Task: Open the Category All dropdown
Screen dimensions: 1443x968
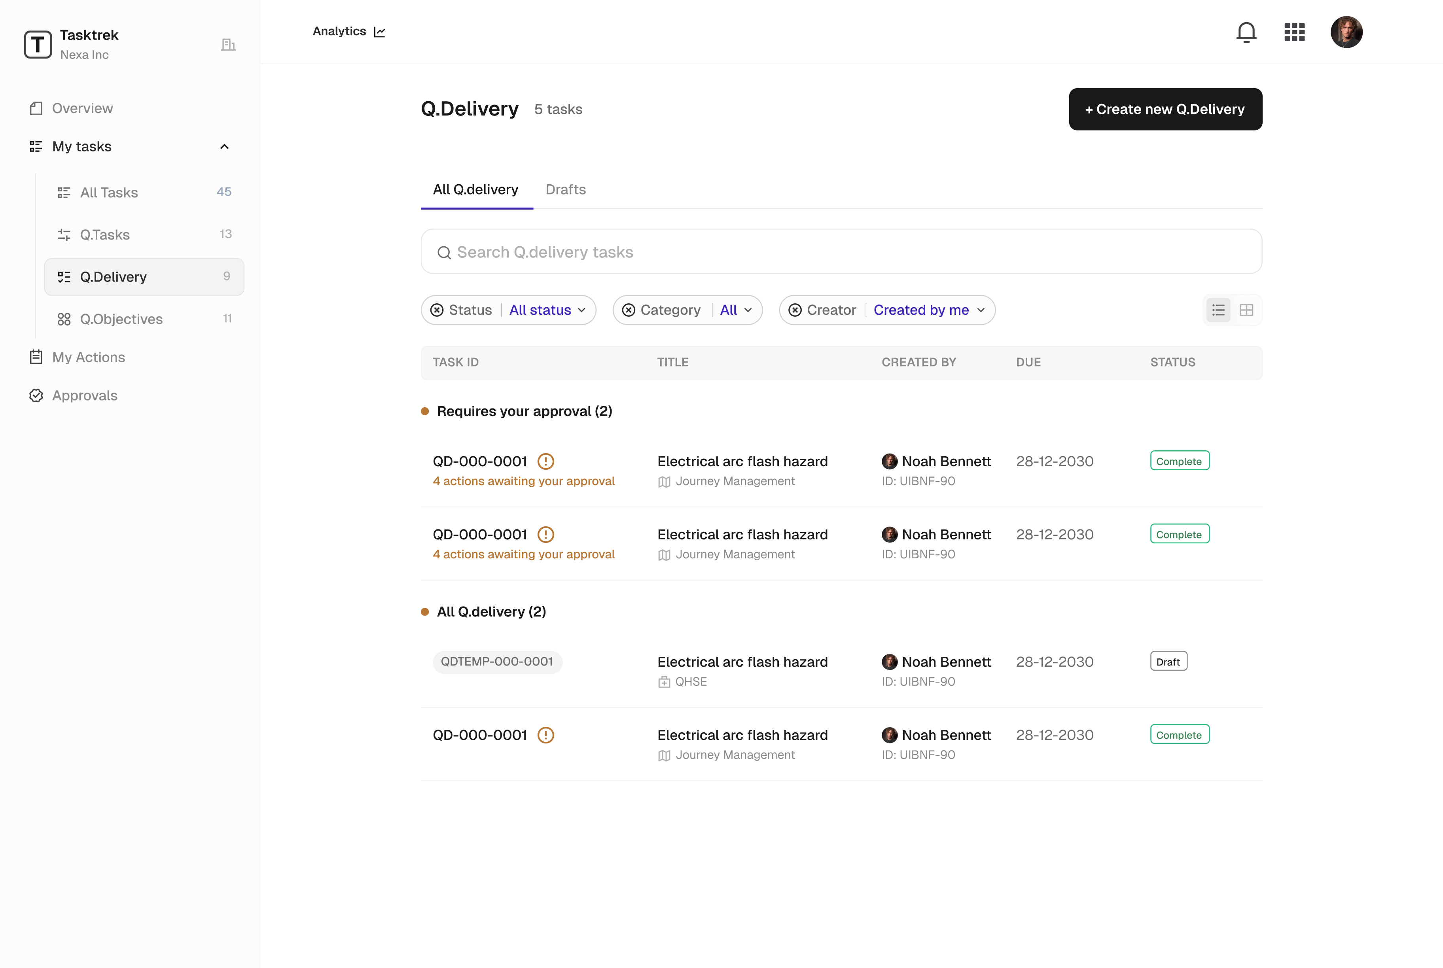Action: (736, 310)
